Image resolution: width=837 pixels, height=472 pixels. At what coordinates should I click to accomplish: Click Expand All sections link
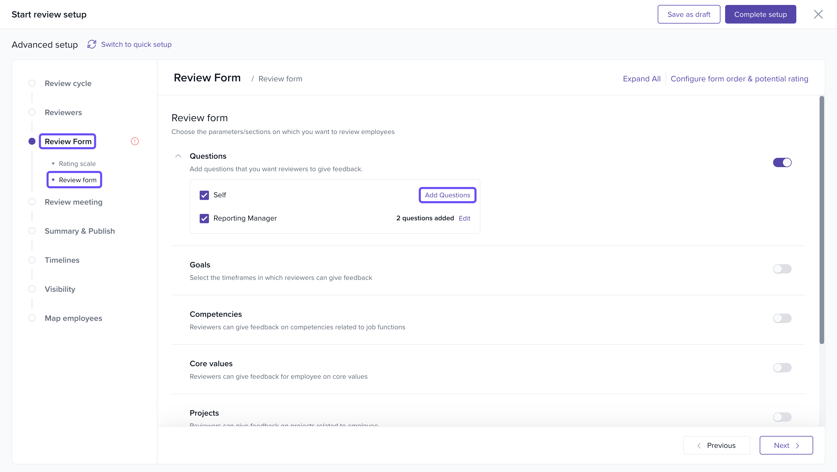641,78
